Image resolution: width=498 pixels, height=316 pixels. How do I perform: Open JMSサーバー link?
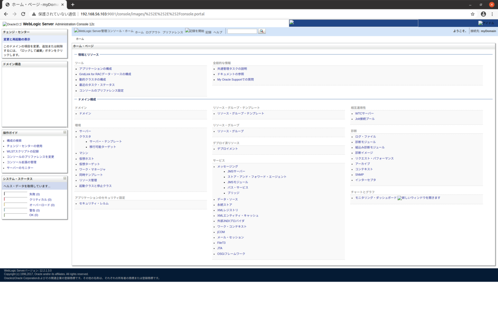pyautogui.click(x=236, y=171)
